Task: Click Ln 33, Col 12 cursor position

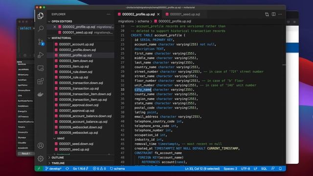Action: tap(202, 169)
